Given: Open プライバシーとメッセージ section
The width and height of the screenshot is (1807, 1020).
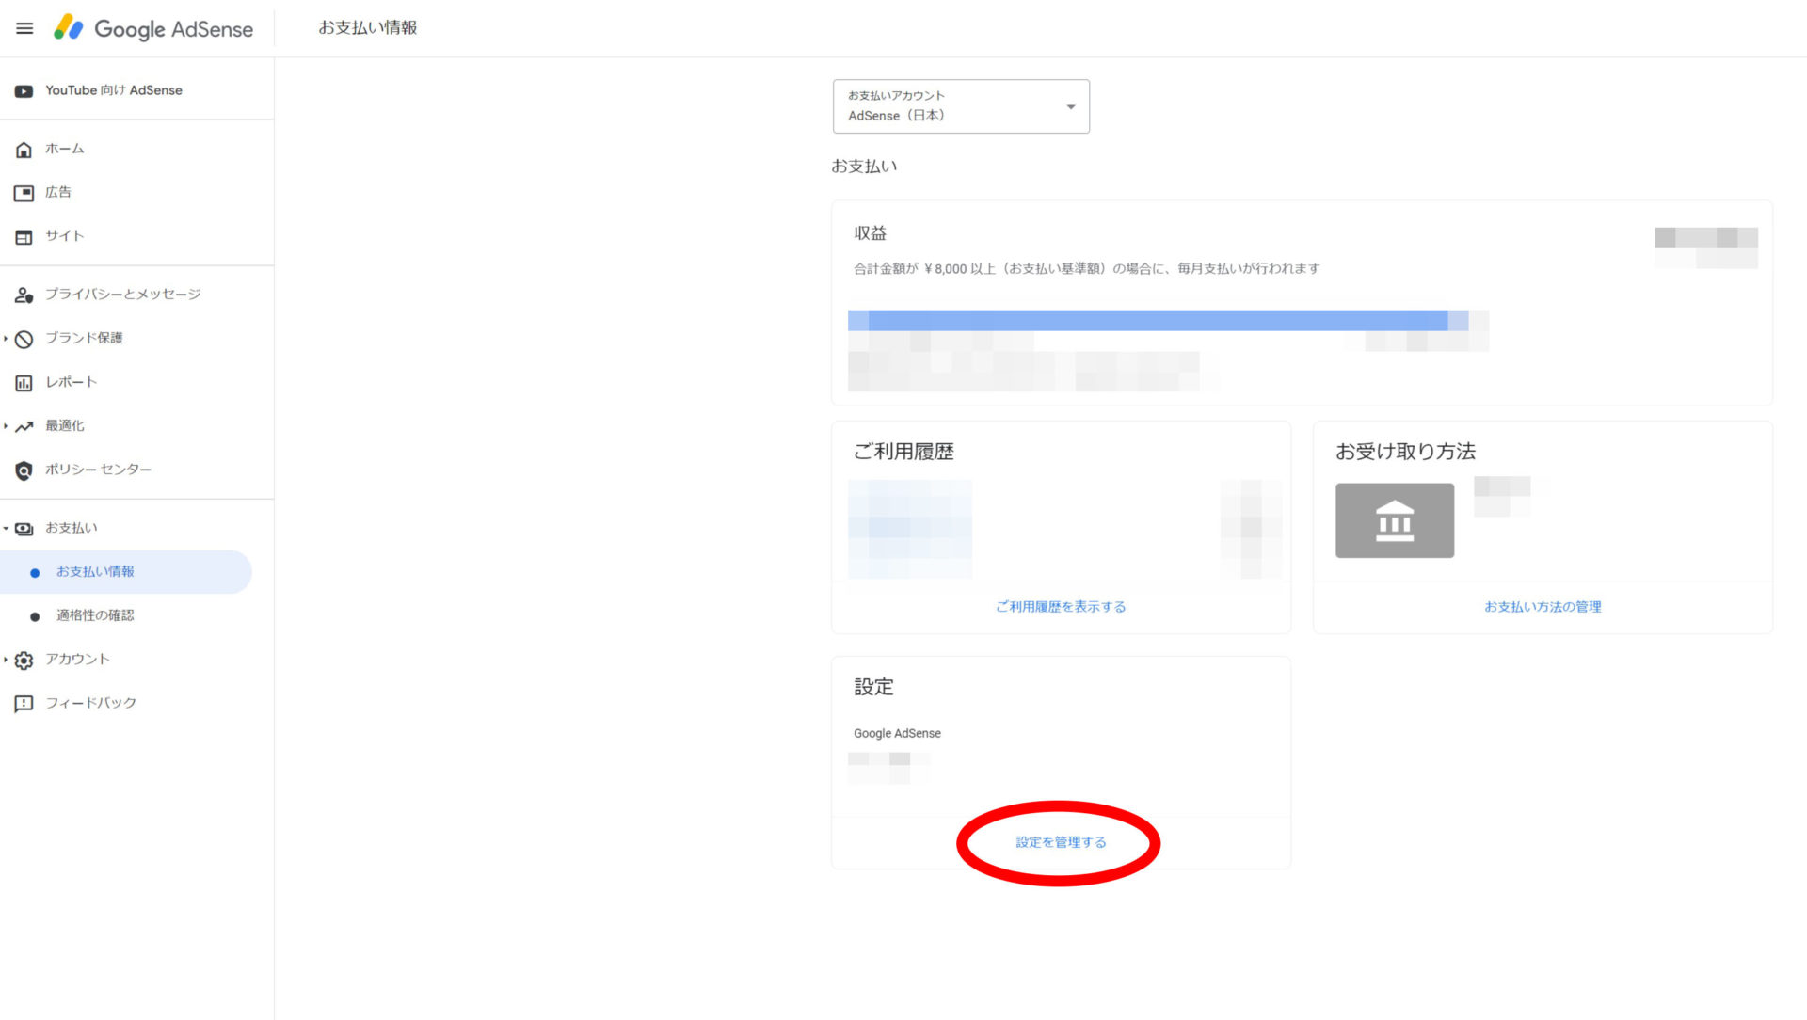Looking at the screenshot, I should [x=122, y=295].
